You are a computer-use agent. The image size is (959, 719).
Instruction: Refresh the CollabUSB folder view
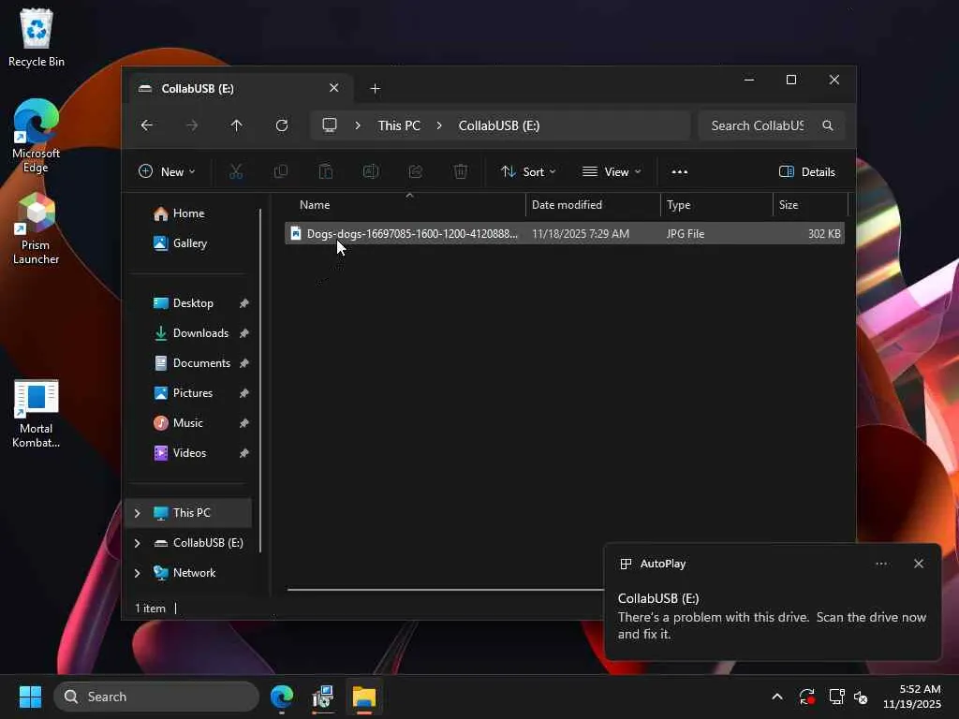(x=281, y=125)
